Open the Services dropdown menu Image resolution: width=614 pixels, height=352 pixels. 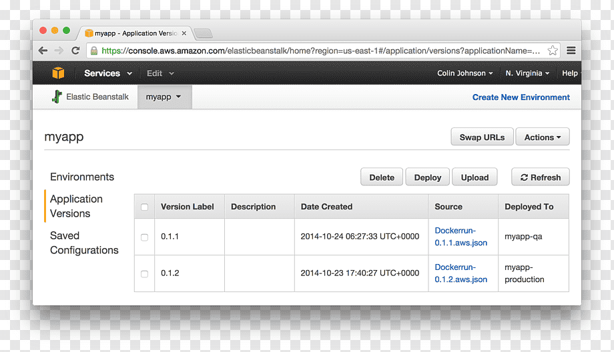(108, 73)
